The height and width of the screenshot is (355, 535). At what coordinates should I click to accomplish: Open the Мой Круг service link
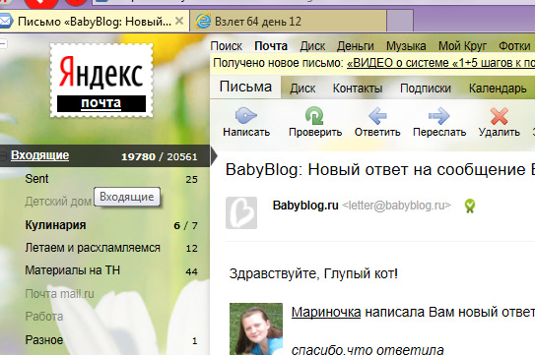462,46
